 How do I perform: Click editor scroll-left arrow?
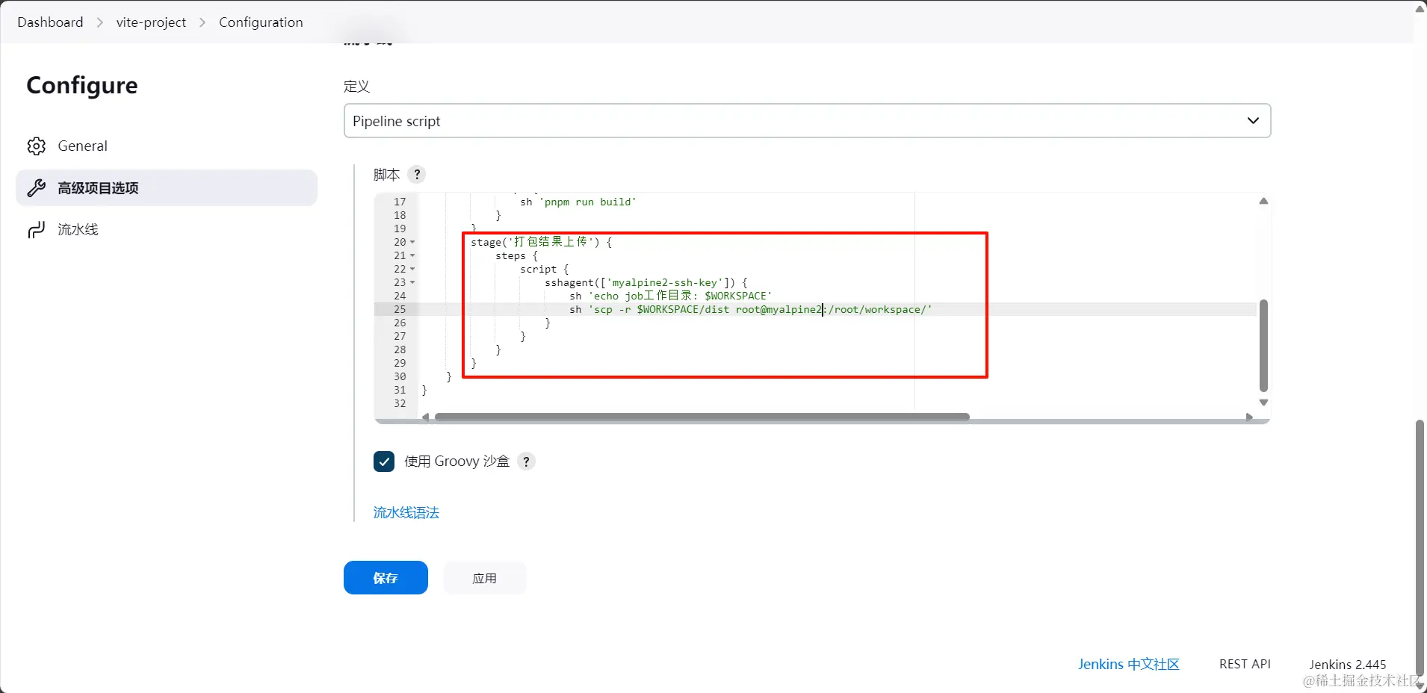tap(425, 417)
